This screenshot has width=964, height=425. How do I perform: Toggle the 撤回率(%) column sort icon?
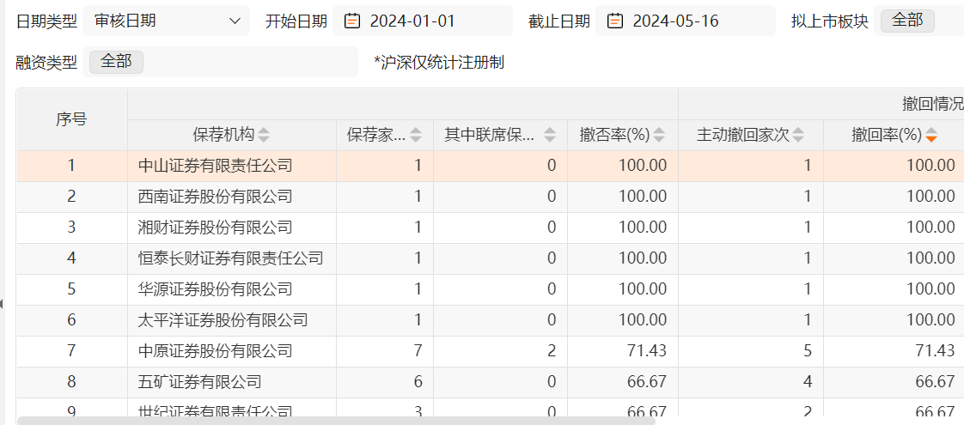point(931,135)
